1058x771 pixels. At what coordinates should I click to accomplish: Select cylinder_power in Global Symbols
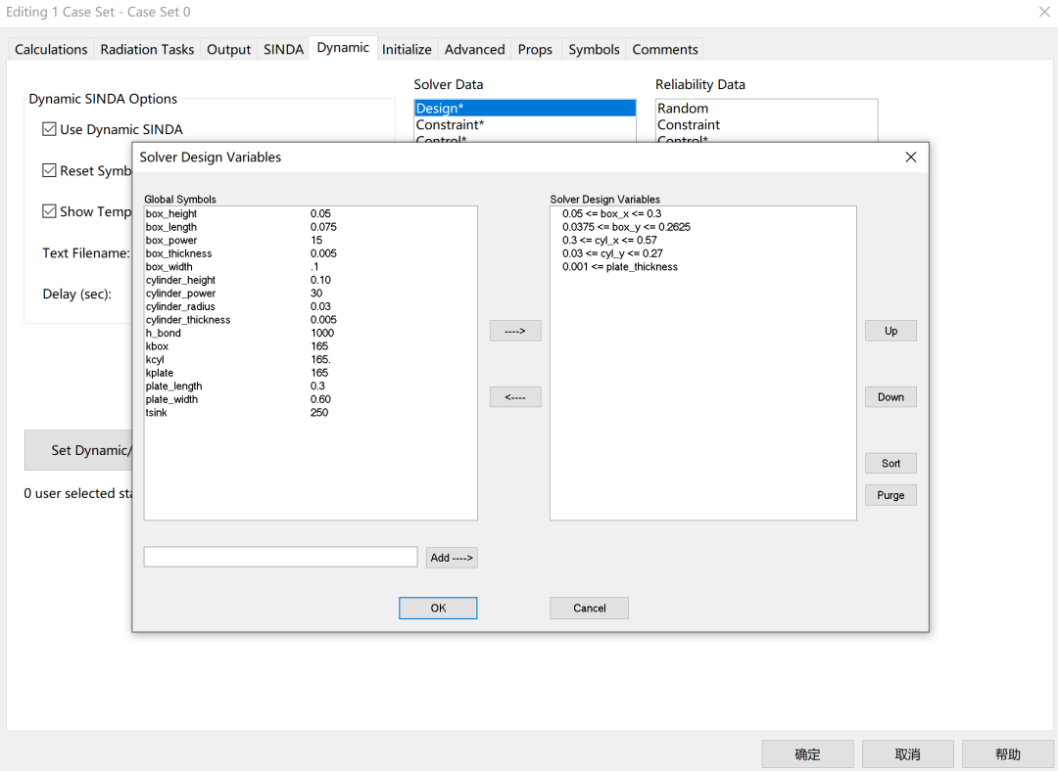311,294
